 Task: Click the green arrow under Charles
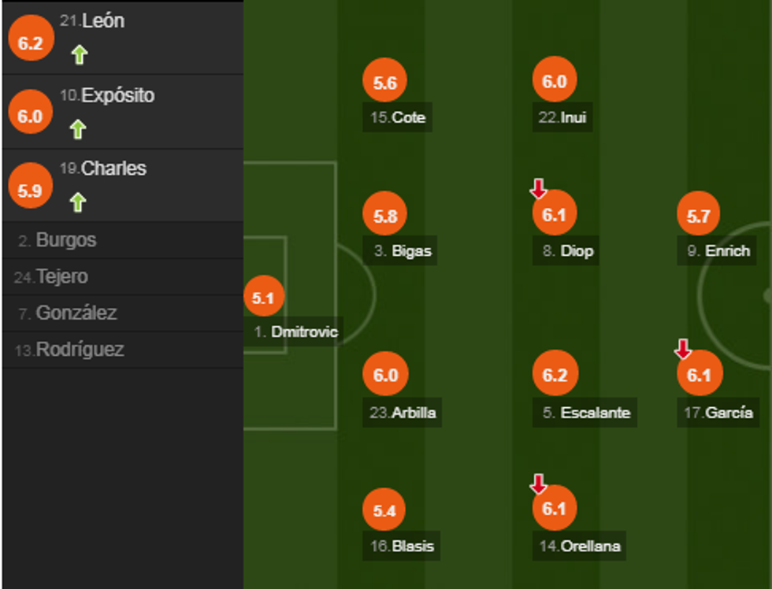point(77,202)
